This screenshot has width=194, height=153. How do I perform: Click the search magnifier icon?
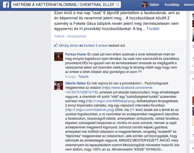(x=118, y=5)
